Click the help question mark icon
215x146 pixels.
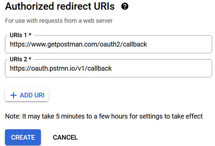[125, 6]
